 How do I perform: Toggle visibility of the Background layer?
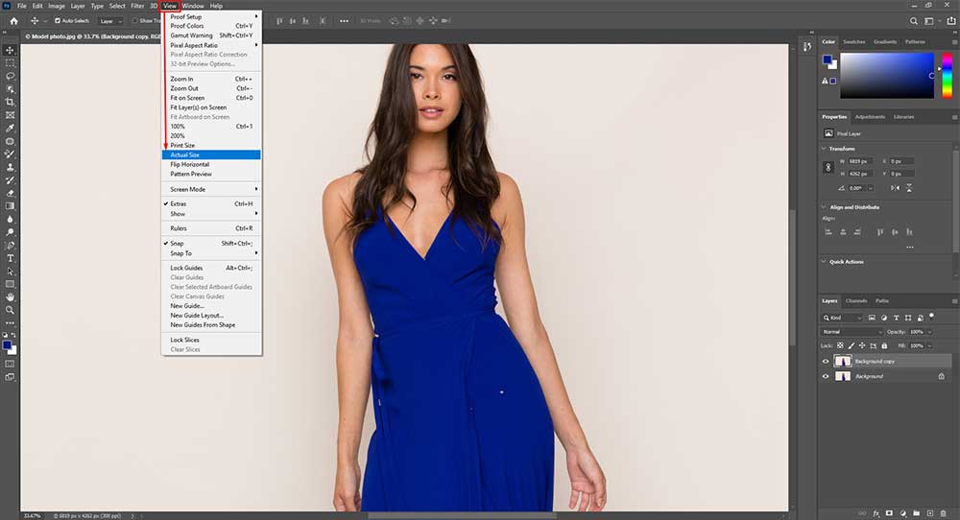click(826, 376)
